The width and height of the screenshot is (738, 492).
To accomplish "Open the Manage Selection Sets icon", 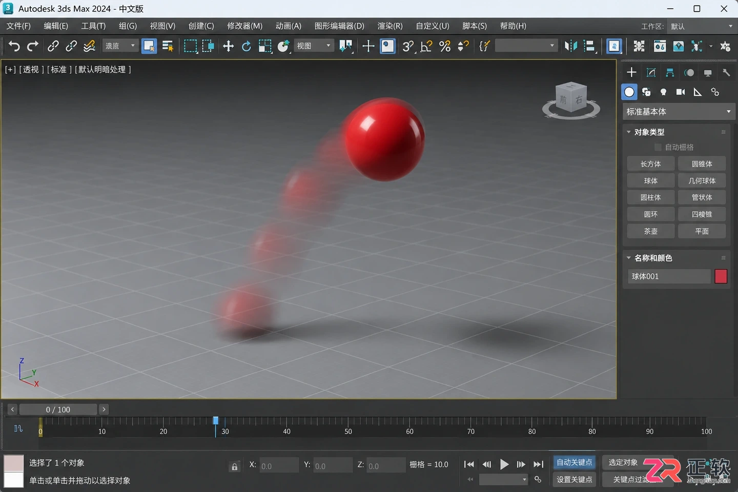I will coord(484,46).
